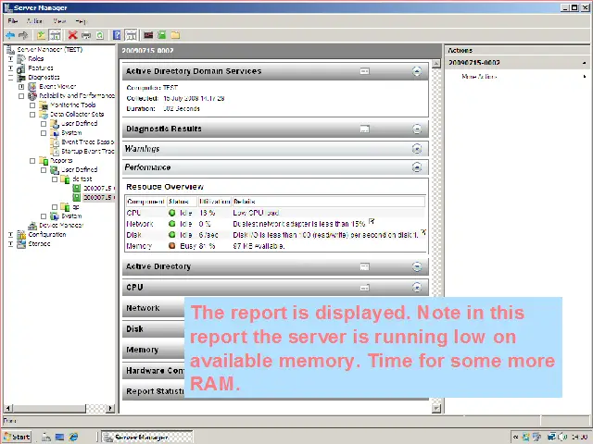Image resolution: width=593 pixels, height=444 pixels.
Task: Select the Server Manager (TEST) root node
Action: [49, 50]
